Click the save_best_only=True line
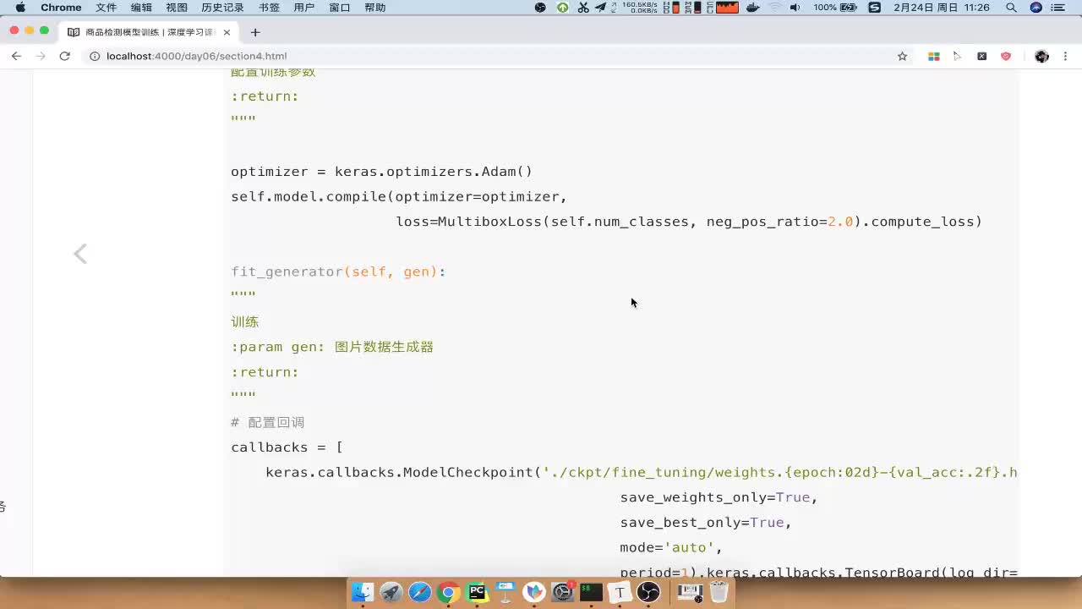This screenshot has height=609, width=1082. coord(706,523)
